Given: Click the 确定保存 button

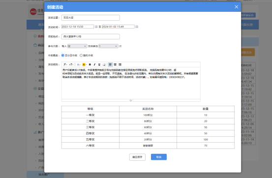Looking at the screenshot, I should tap(137, 157).
